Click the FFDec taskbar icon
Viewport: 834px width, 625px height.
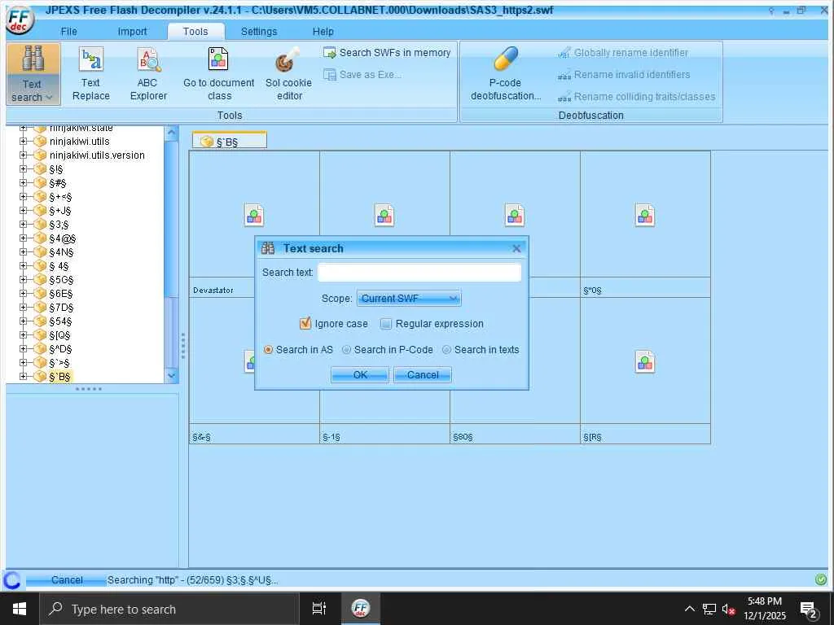(x=361, y=609)
